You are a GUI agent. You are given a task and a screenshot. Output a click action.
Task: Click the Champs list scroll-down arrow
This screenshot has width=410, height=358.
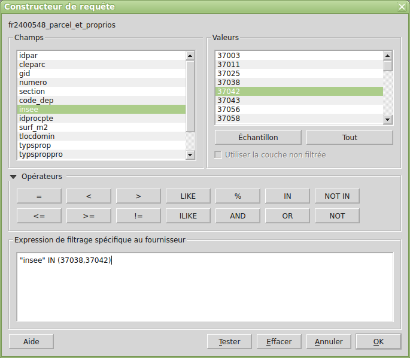(190, 155)
